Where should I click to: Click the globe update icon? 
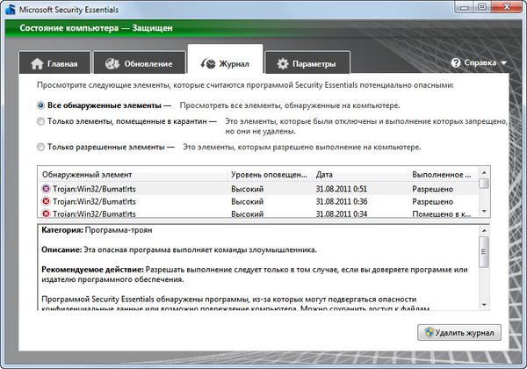(112, 63)
